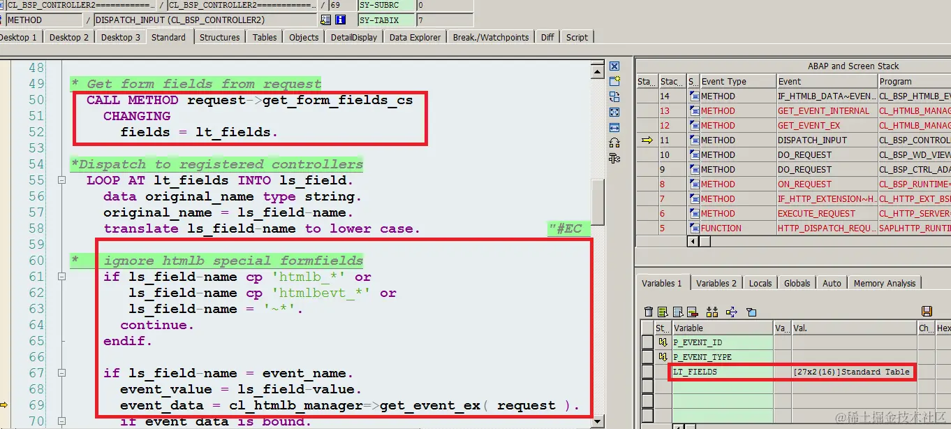Open the DetailDisplay tab
This screenshot has height=429, width=951.
[353, 37]
